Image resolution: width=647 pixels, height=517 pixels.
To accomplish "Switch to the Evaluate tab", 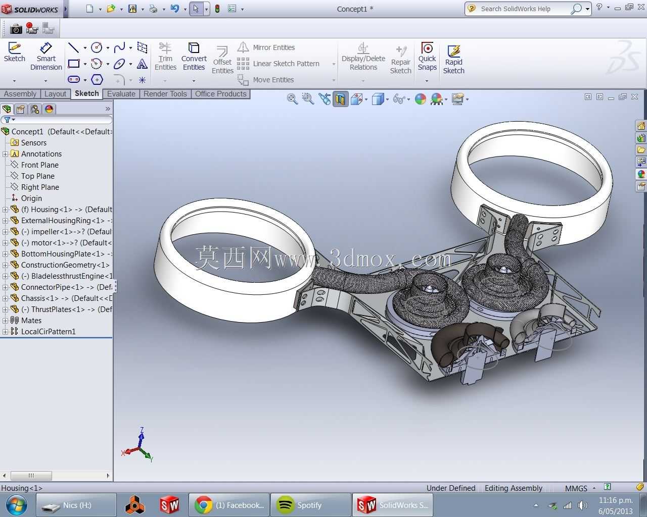I will pyautogui.click(x=121, y=94).
